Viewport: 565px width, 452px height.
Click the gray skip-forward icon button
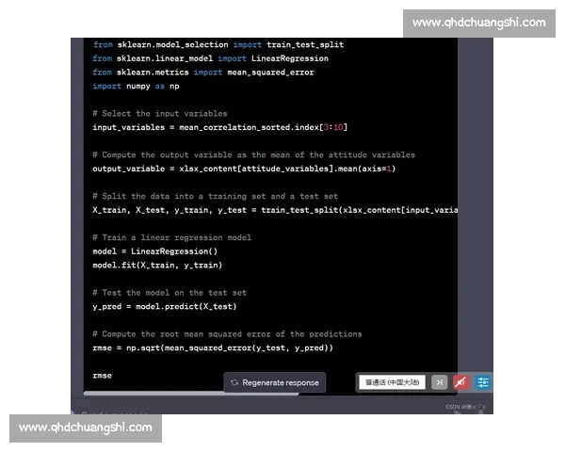(439, 382)
